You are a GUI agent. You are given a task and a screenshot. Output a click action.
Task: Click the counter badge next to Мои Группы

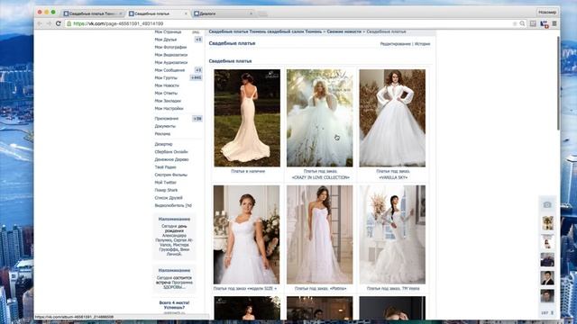(x=197, y=78)
